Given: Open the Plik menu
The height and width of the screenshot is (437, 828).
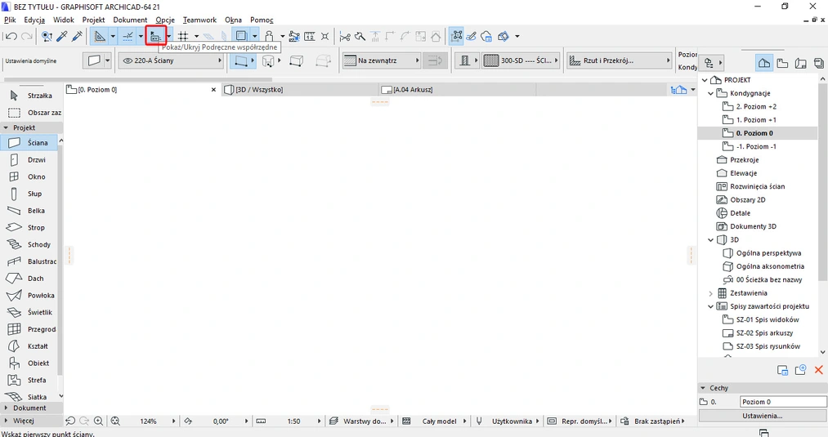Looking at the screenshot, I should click(x=10, y=20).
